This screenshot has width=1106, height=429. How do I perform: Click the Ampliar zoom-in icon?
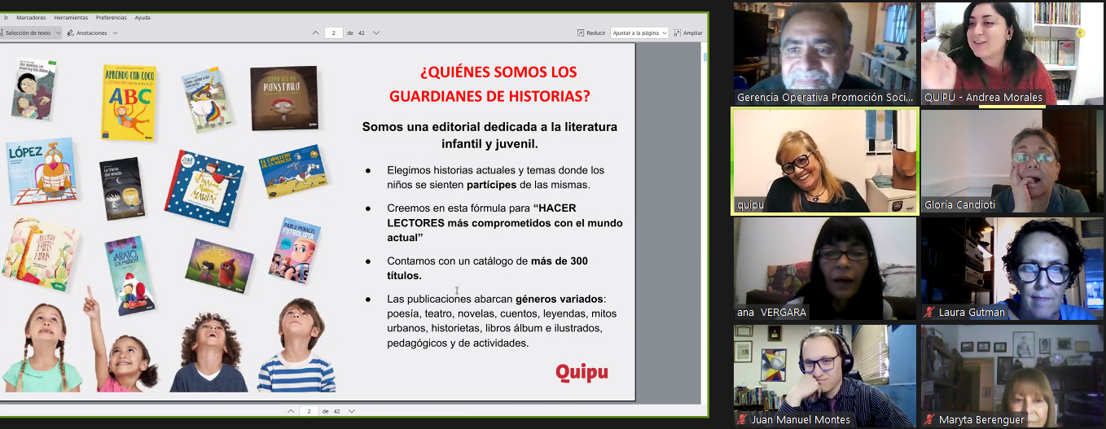pos(677,33)
